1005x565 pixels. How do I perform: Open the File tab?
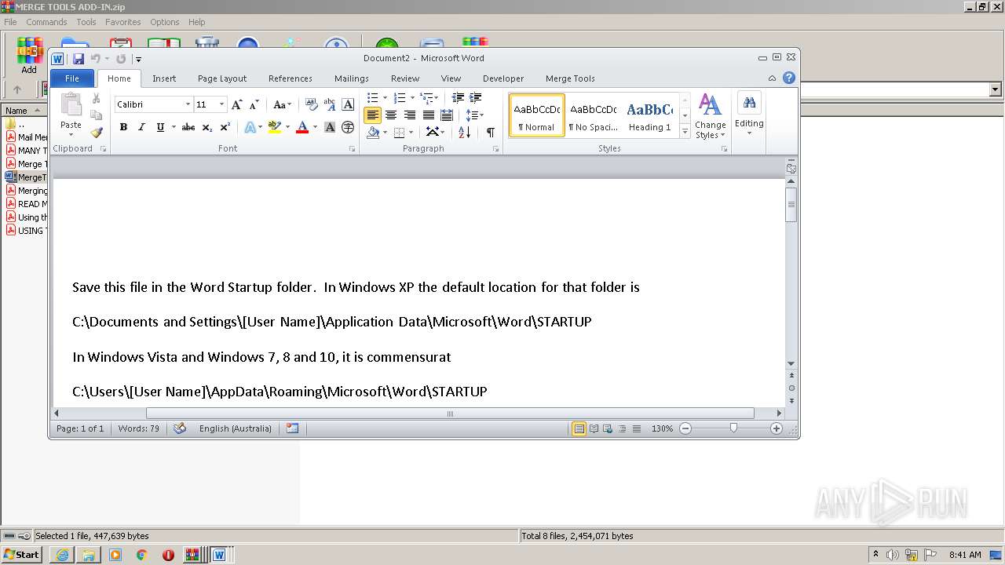click(x=71, y=78)
